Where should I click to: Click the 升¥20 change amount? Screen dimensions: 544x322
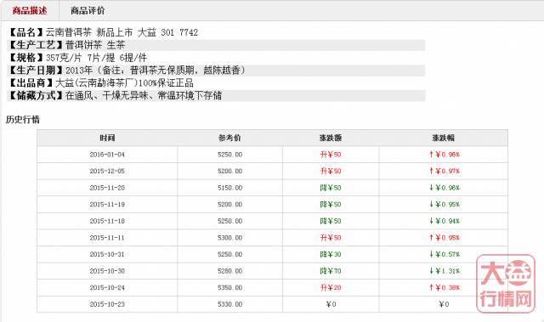tap(331, 288)
